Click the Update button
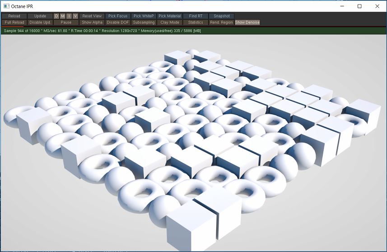Screen dimensions: 387x252 point(40,16)
